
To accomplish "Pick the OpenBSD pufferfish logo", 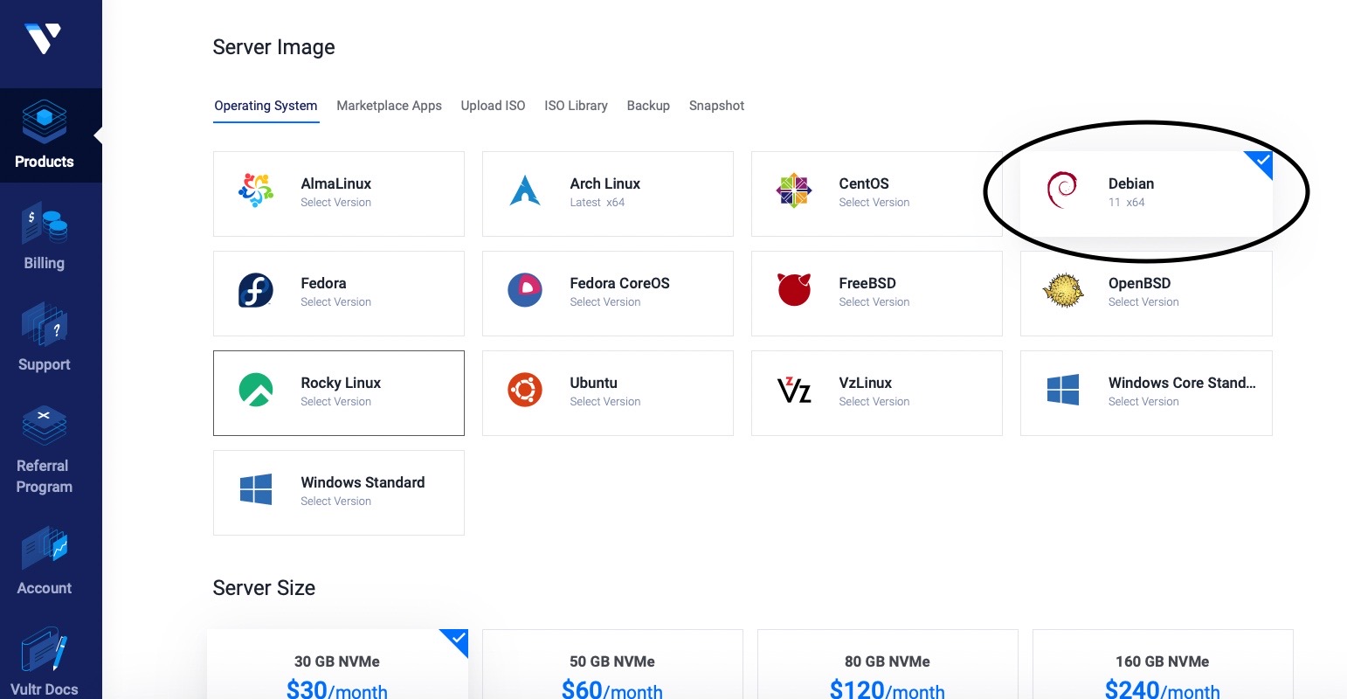I will [1063, 290].
